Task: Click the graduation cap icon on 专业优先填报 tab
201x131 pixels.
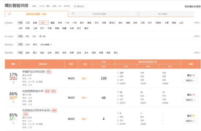Action: click(x=73, y=13)
